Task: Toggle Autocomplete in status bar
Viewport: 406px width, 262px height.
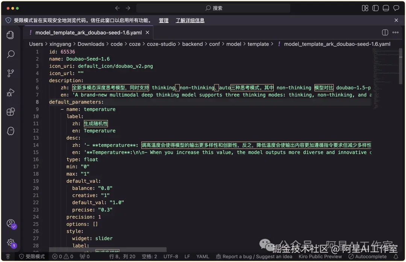Action: pos(367,257)
